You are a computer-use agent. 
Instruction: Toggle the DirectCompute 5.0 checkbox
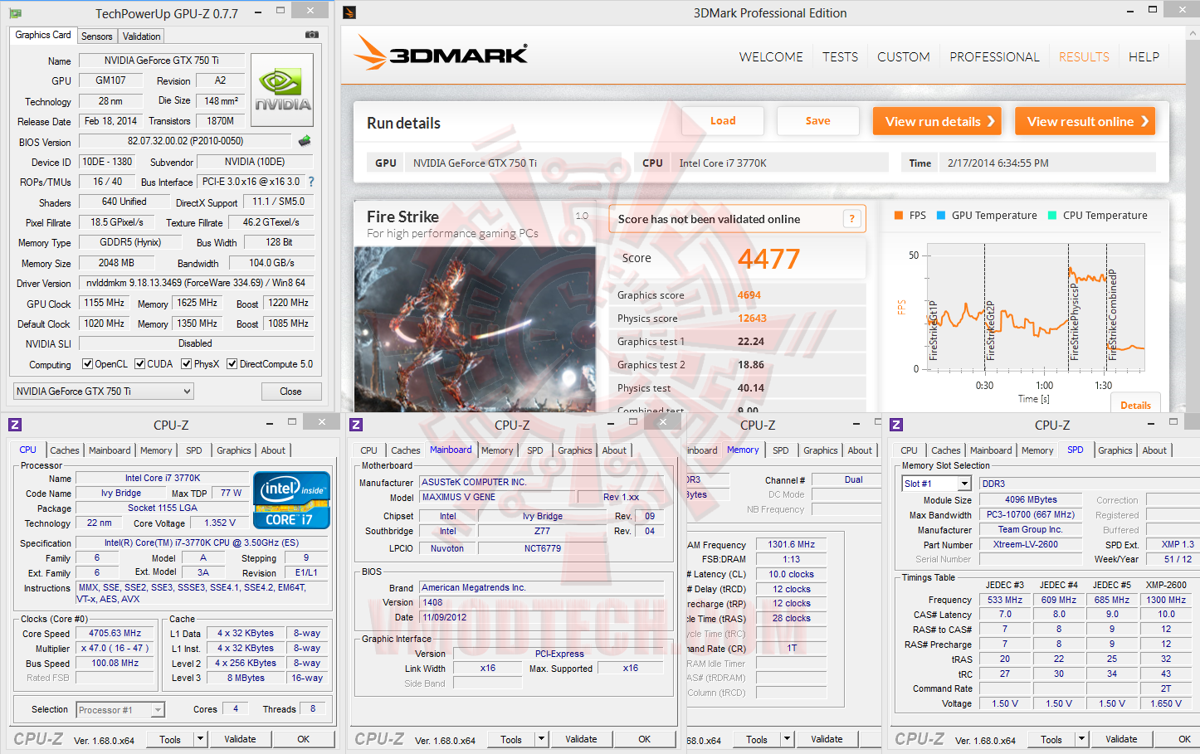tap(232, 363)
